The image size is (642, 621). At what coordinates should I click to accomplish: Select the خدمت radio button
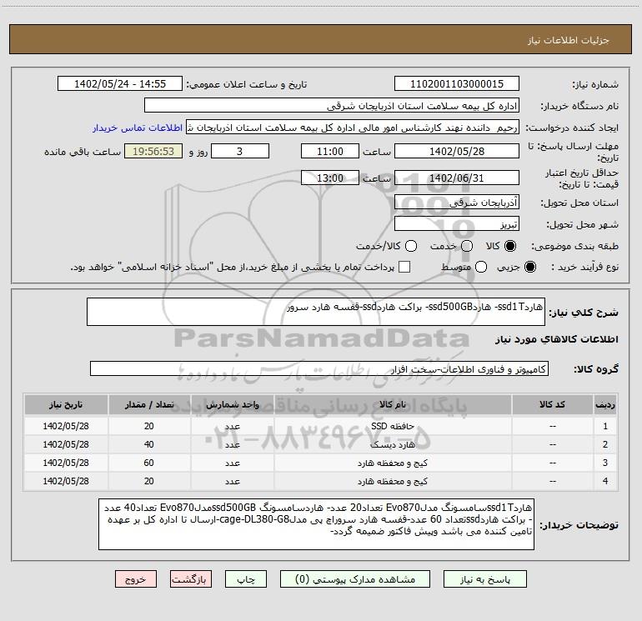467,246
